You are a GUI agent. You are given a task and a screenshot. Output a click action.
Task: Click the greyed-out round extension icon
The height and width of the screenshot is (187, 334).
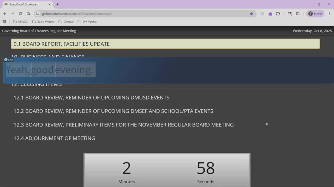tap(262, 14)
